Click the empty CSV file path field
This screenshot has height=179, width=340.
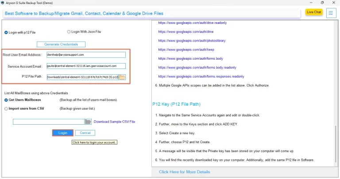pos(49,122)
